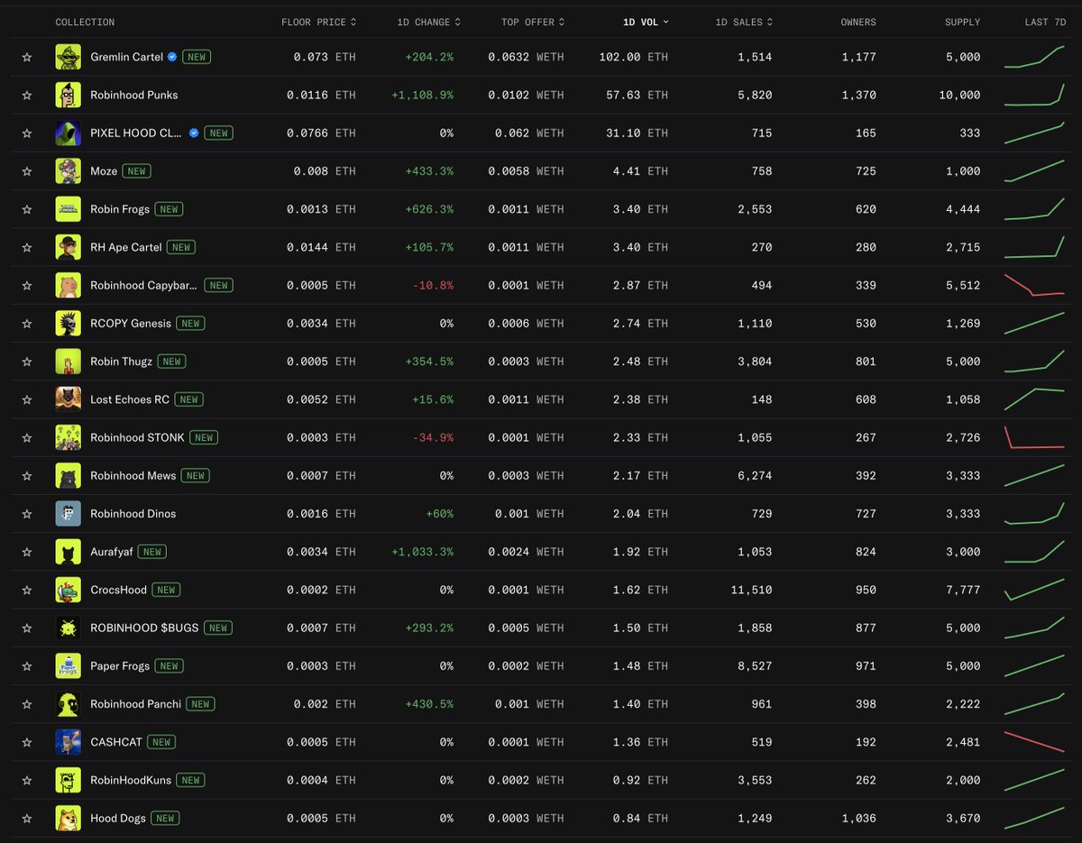Viewport: 1082px width, 843px height.
Task: Click Aurafyaf avatar image
Action: click(x=68, y=552)
